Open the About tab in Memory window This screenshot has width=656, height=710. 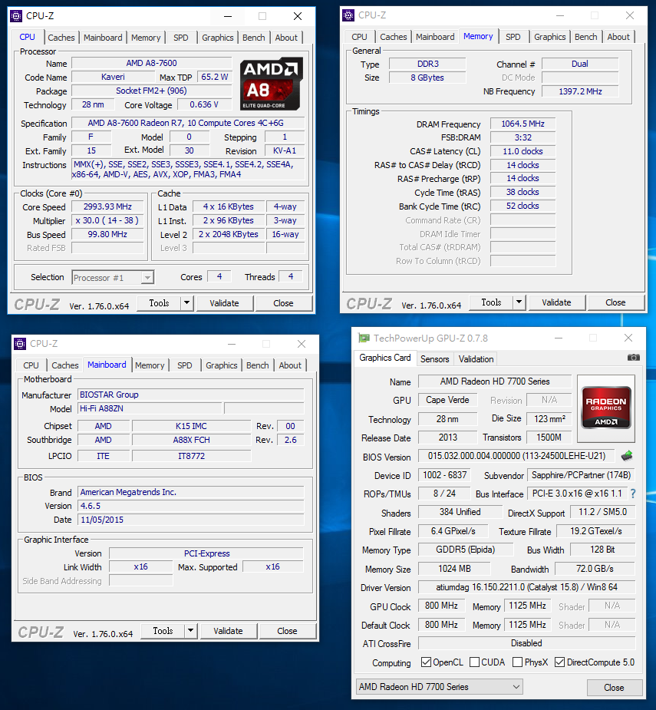click(618, 37)
